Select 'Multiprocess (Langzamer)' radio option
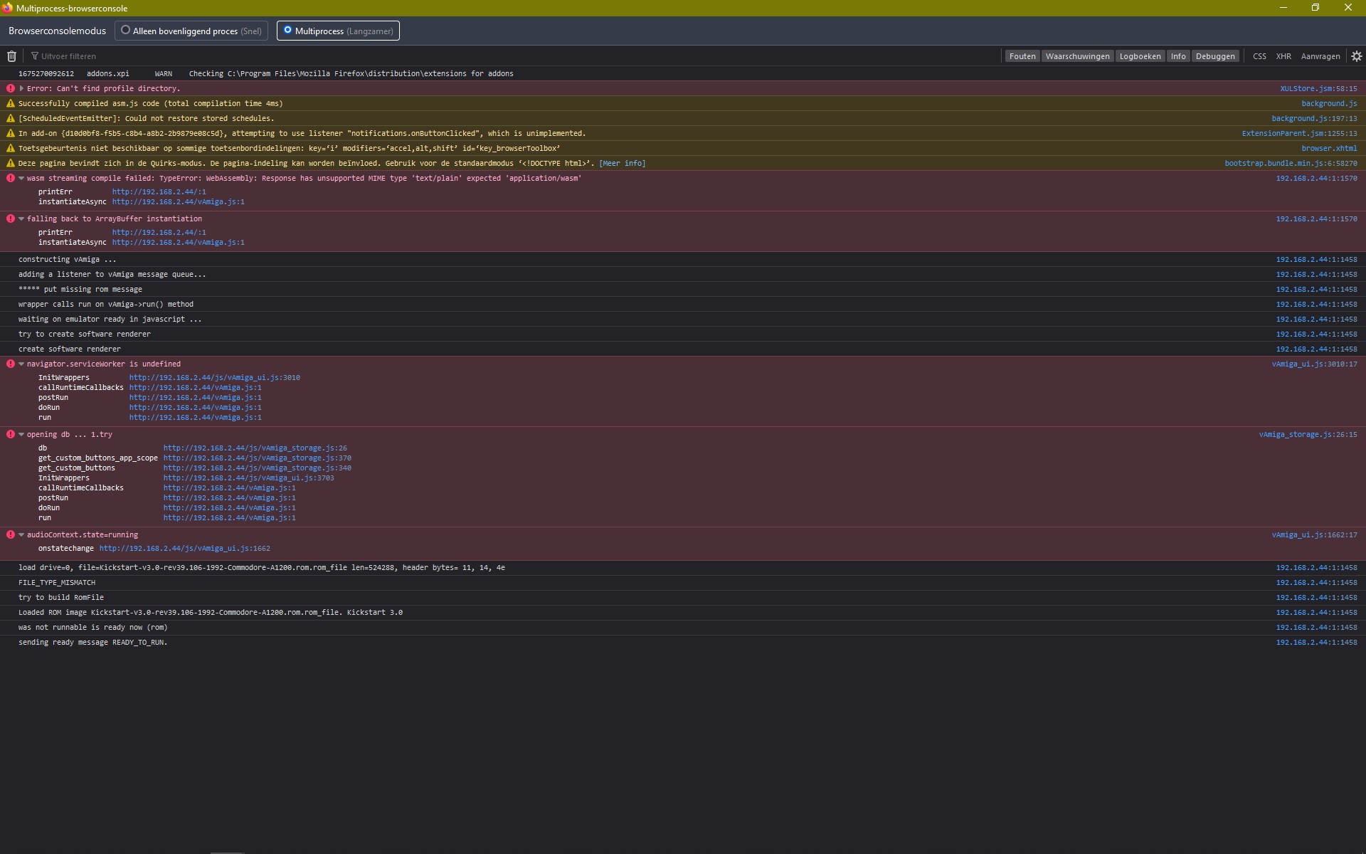1366x854 pixels. pyautogui.click(x=338, y=31)
